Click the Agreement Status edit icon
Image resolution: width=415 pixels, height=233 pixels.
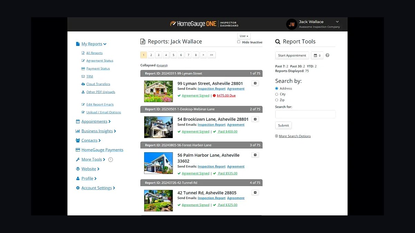coord(83,61)
